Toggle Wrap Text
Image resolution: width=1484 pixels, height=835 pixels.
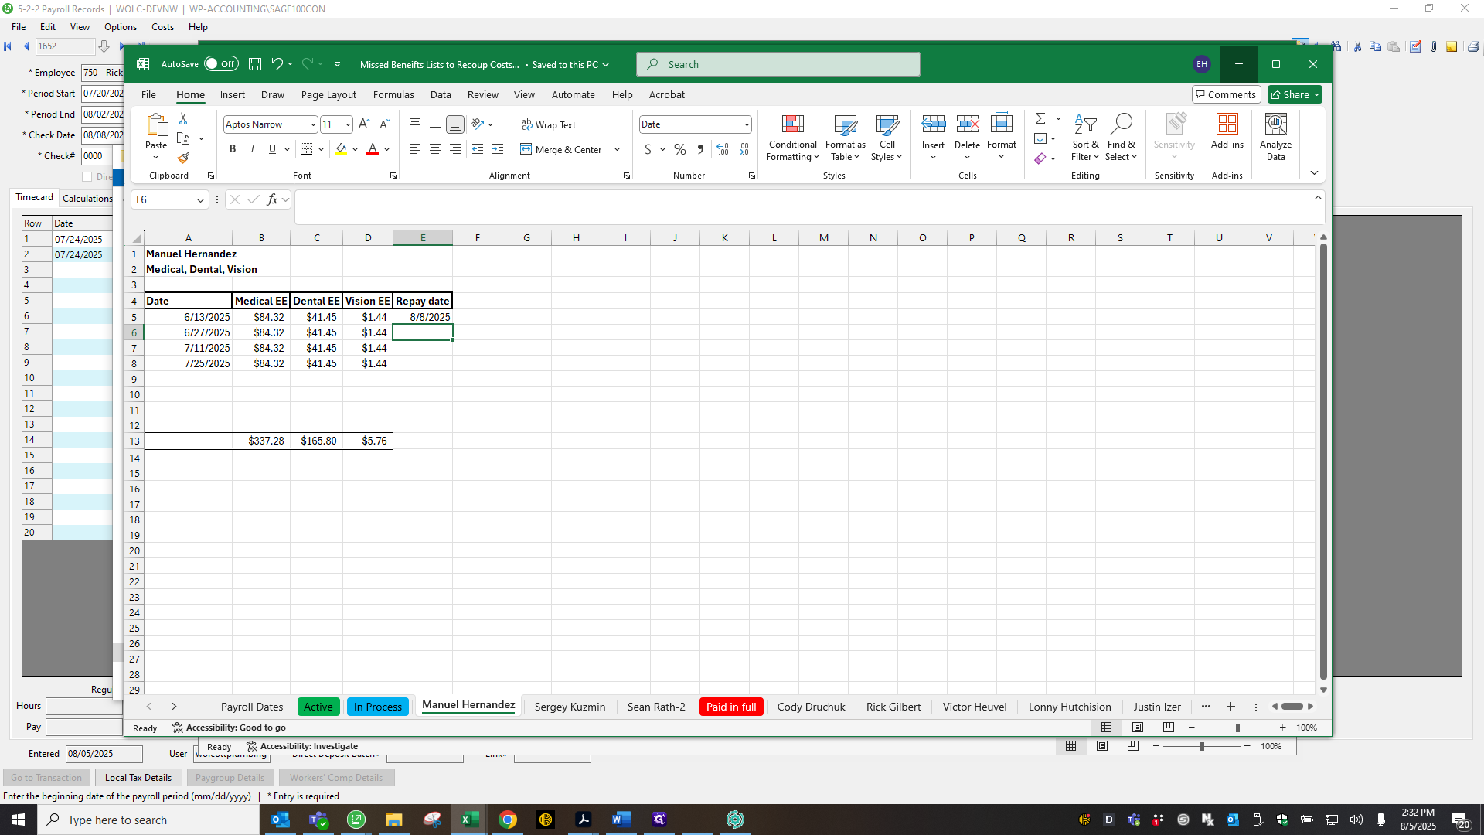[x=549, y=124]
